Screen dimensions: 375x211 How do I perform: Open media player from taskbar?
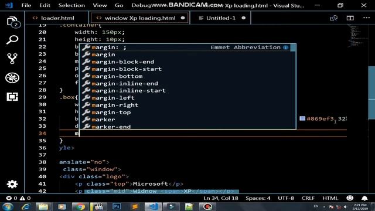pos(62,207)
